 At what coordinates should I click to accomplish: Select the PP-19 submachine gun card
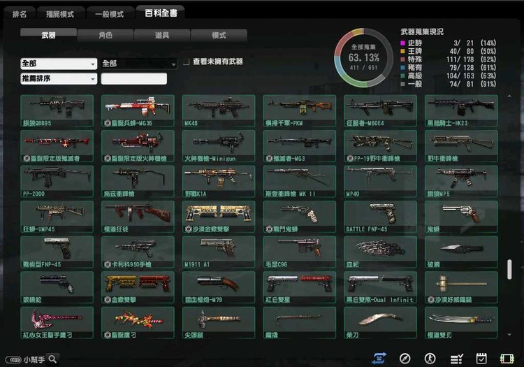click(380, 146)
